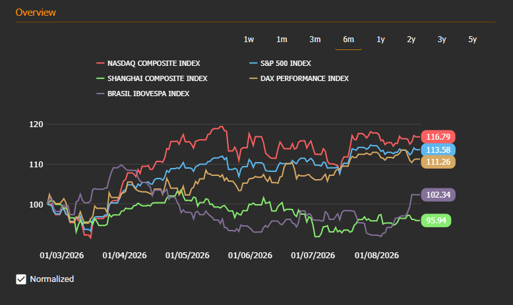
Task: Switch chart to 1y range
Action: pos(380,40)
